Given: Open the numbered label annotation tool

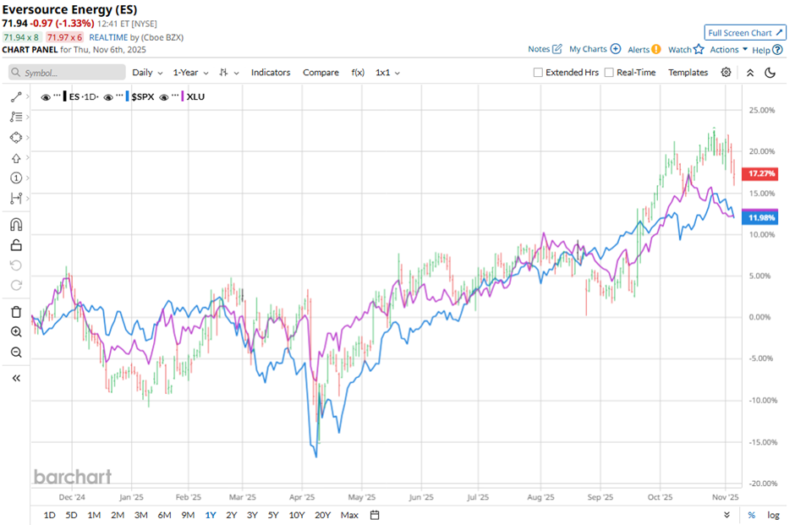Looking at the screenshot, I should tap(16, 178).
